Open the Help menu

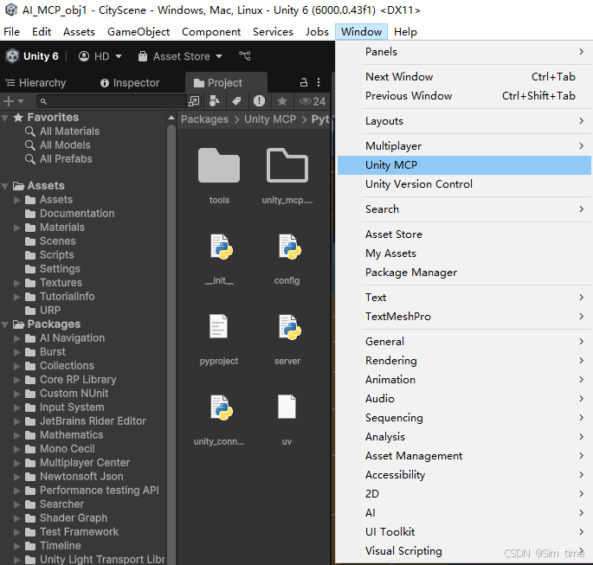(405, 32)
